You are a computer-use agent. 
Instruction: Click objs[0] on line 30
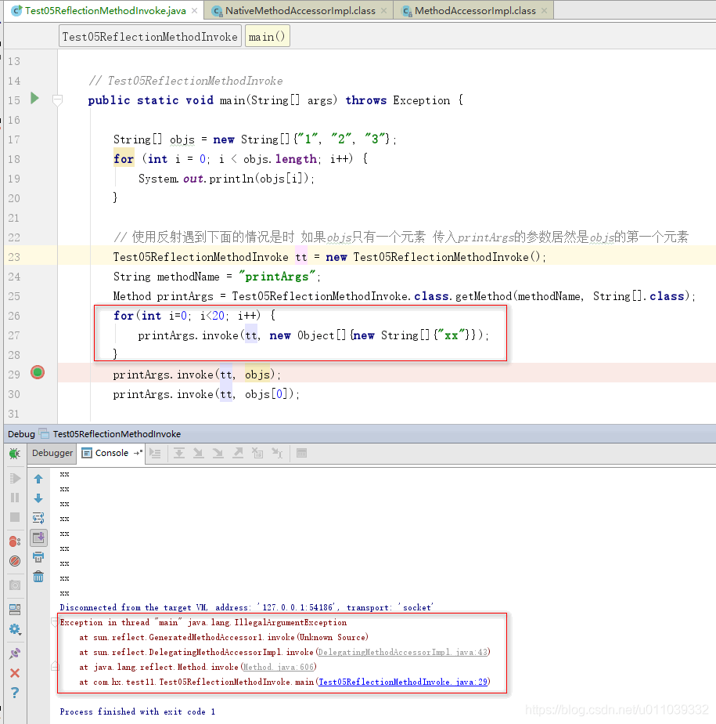tap(269, 394)
